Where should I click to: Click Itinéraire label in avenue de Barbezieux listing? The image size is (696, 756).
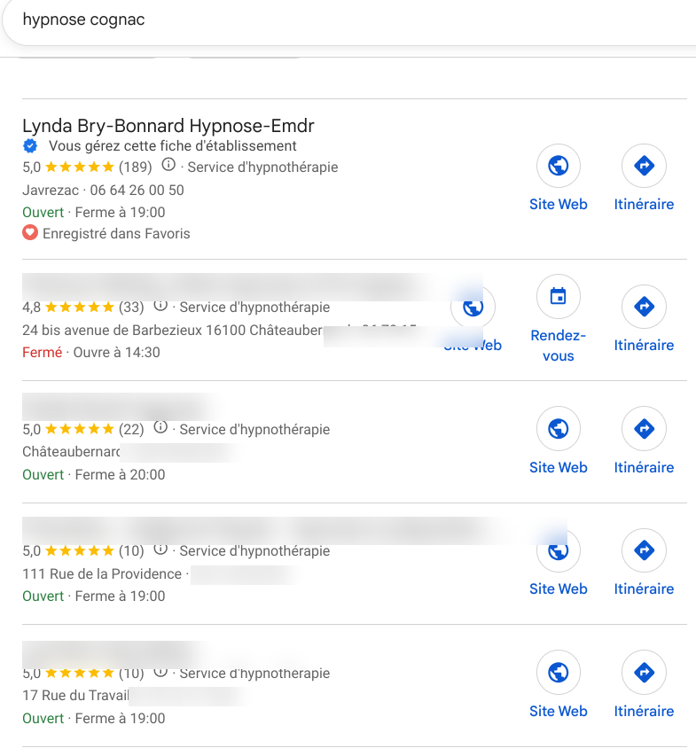[644, 346]
